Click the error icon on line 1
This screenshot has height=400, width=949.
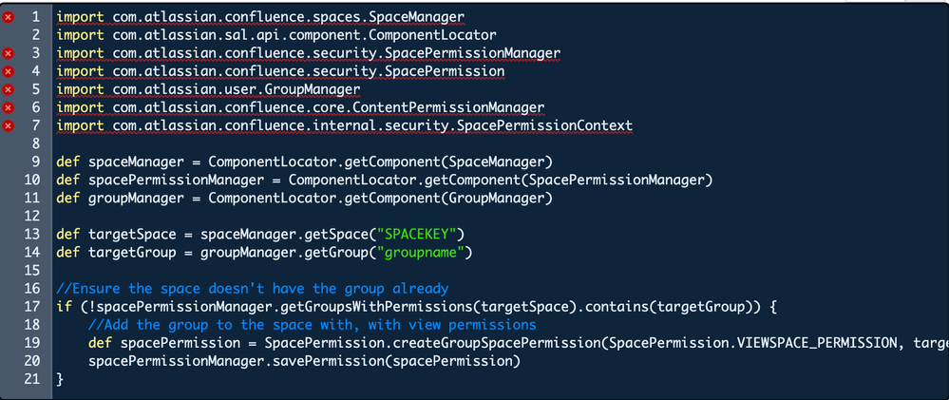[x=8, y=17]
